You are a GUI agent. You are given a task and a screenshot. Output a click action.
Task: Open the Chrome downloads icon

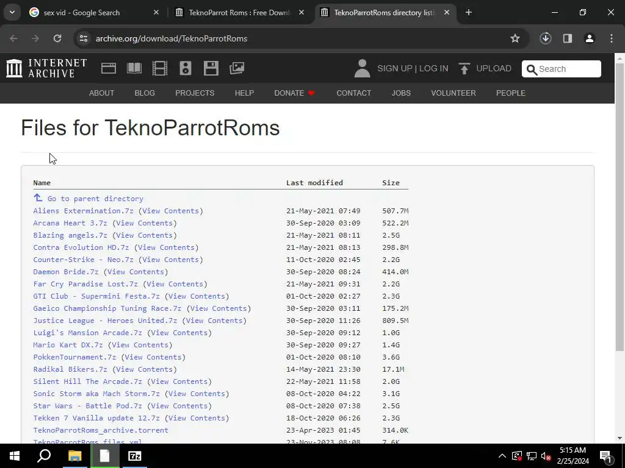(545, 38)
